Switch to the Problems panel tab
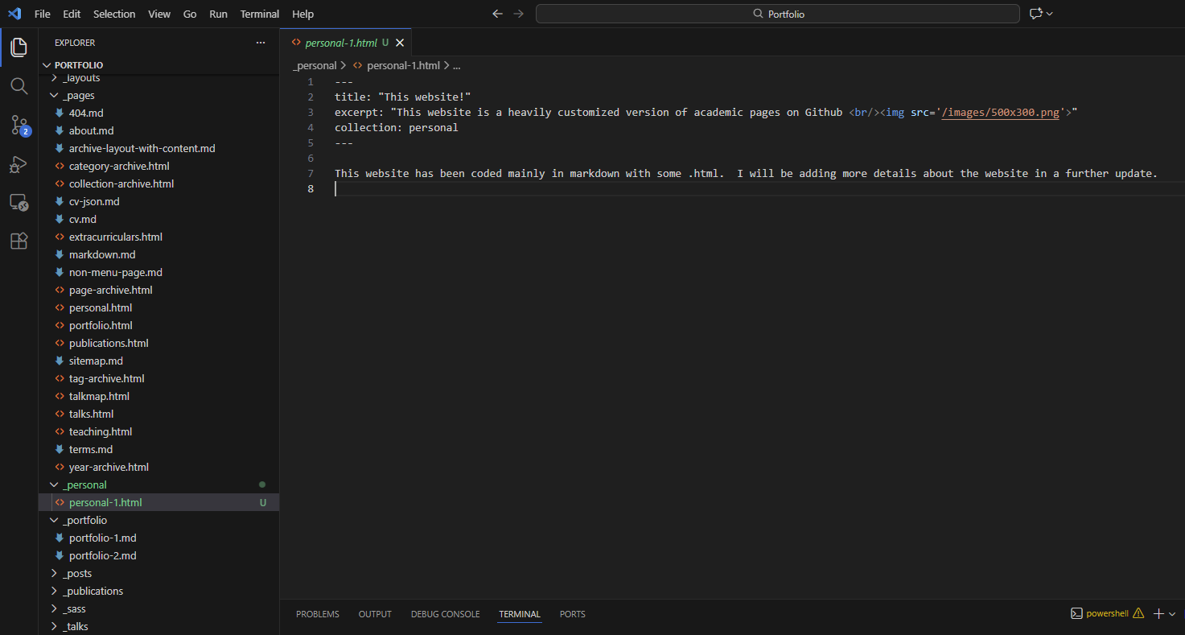Screen dimensions: 1185x635 317,614
